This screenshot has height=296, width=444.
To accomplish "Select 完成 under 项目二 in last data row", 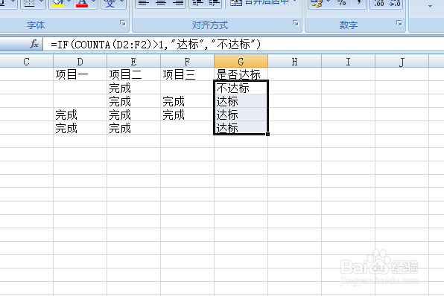I will [133, 128].
